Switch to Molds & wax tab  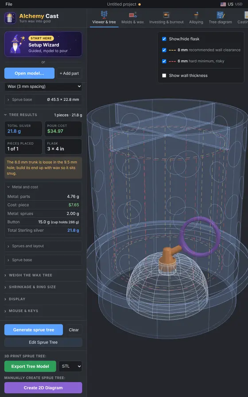click(x=132, y=18)
